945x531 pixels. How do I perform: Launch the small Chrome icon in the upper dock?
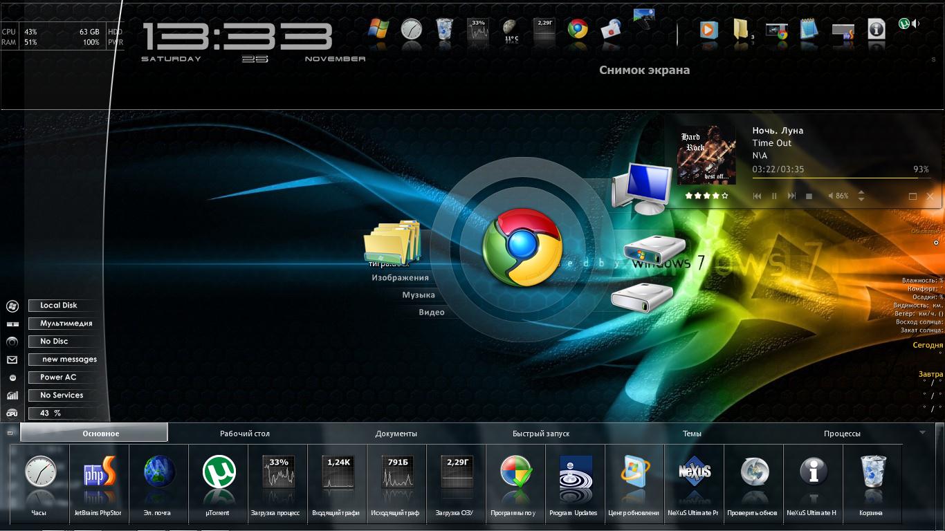(x=578, y=29)
